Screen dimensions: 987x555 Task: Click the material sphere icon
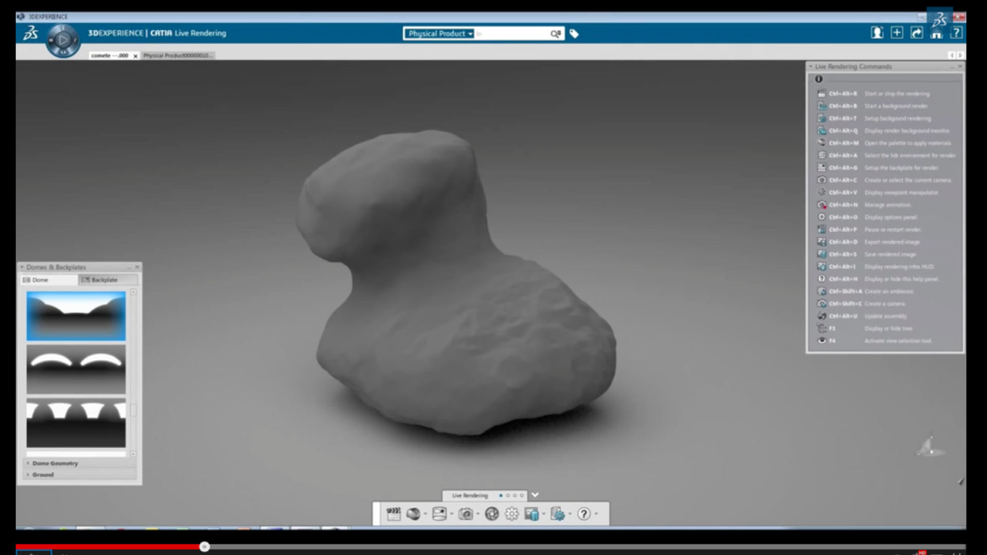click(x=413, y=514)
